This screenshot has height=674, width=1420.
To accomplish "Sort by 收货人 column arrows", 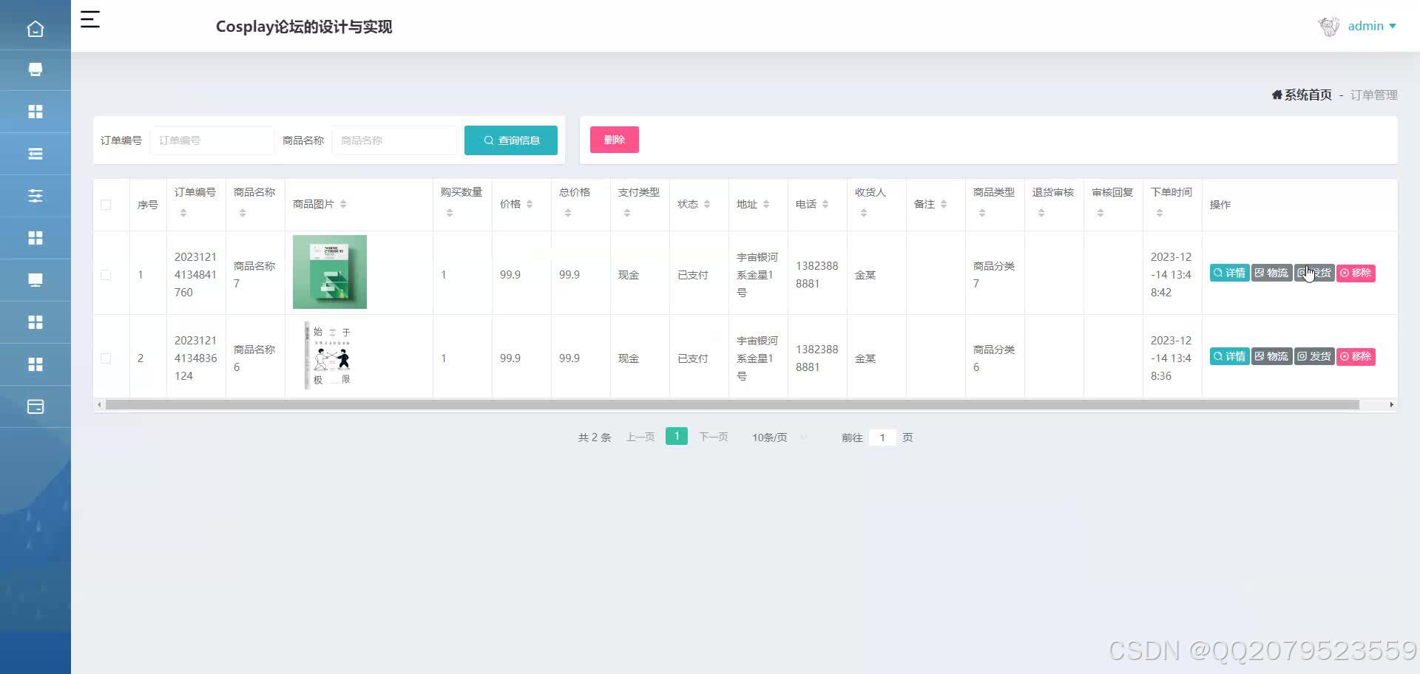I will [x=864, y=213].
